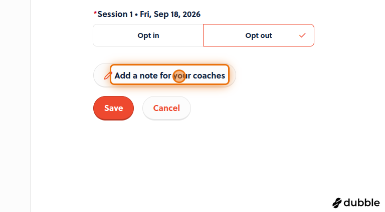Click the Fri, Sep 18, 2026 date text
The width and height of the screenshot is (385, 212).
[170, 14]
